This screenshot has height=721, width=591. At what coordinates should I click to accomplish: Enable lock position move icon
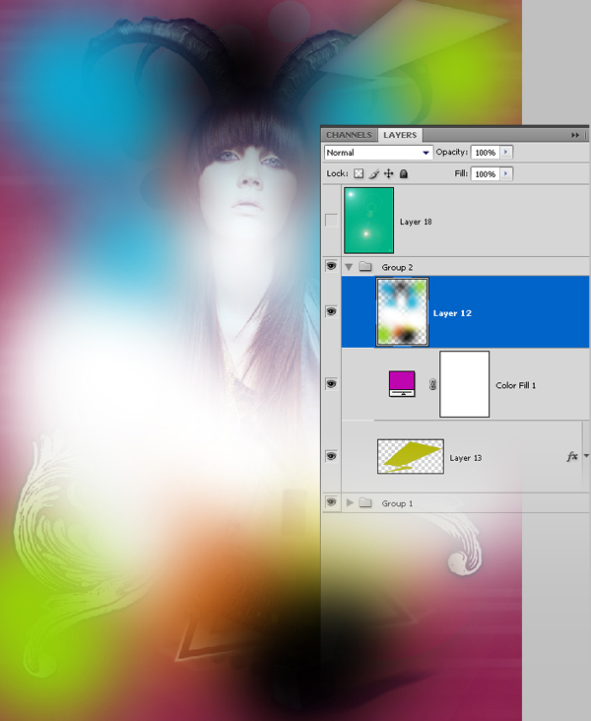(389, 173)
